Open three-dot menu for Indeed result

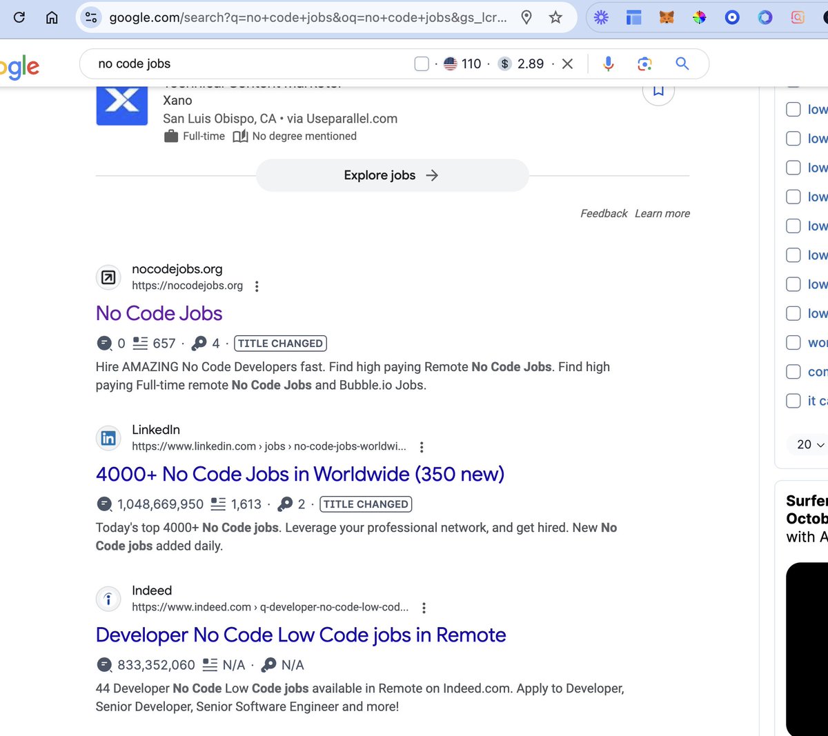point(424,608)
